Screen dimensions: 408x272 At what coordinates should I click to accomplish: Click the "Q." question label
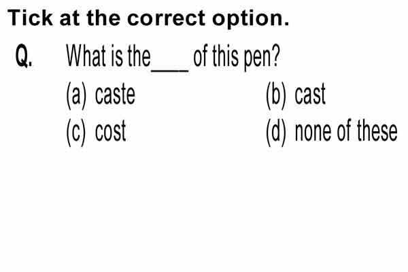pos(24,56)
